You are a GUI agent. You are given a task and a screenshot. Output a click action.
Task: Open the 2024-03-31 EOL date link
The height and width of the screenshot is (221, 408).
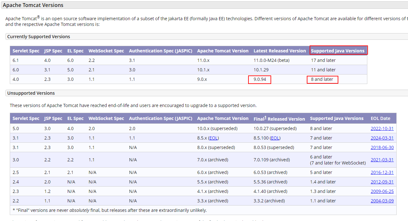tap(382, 138)
